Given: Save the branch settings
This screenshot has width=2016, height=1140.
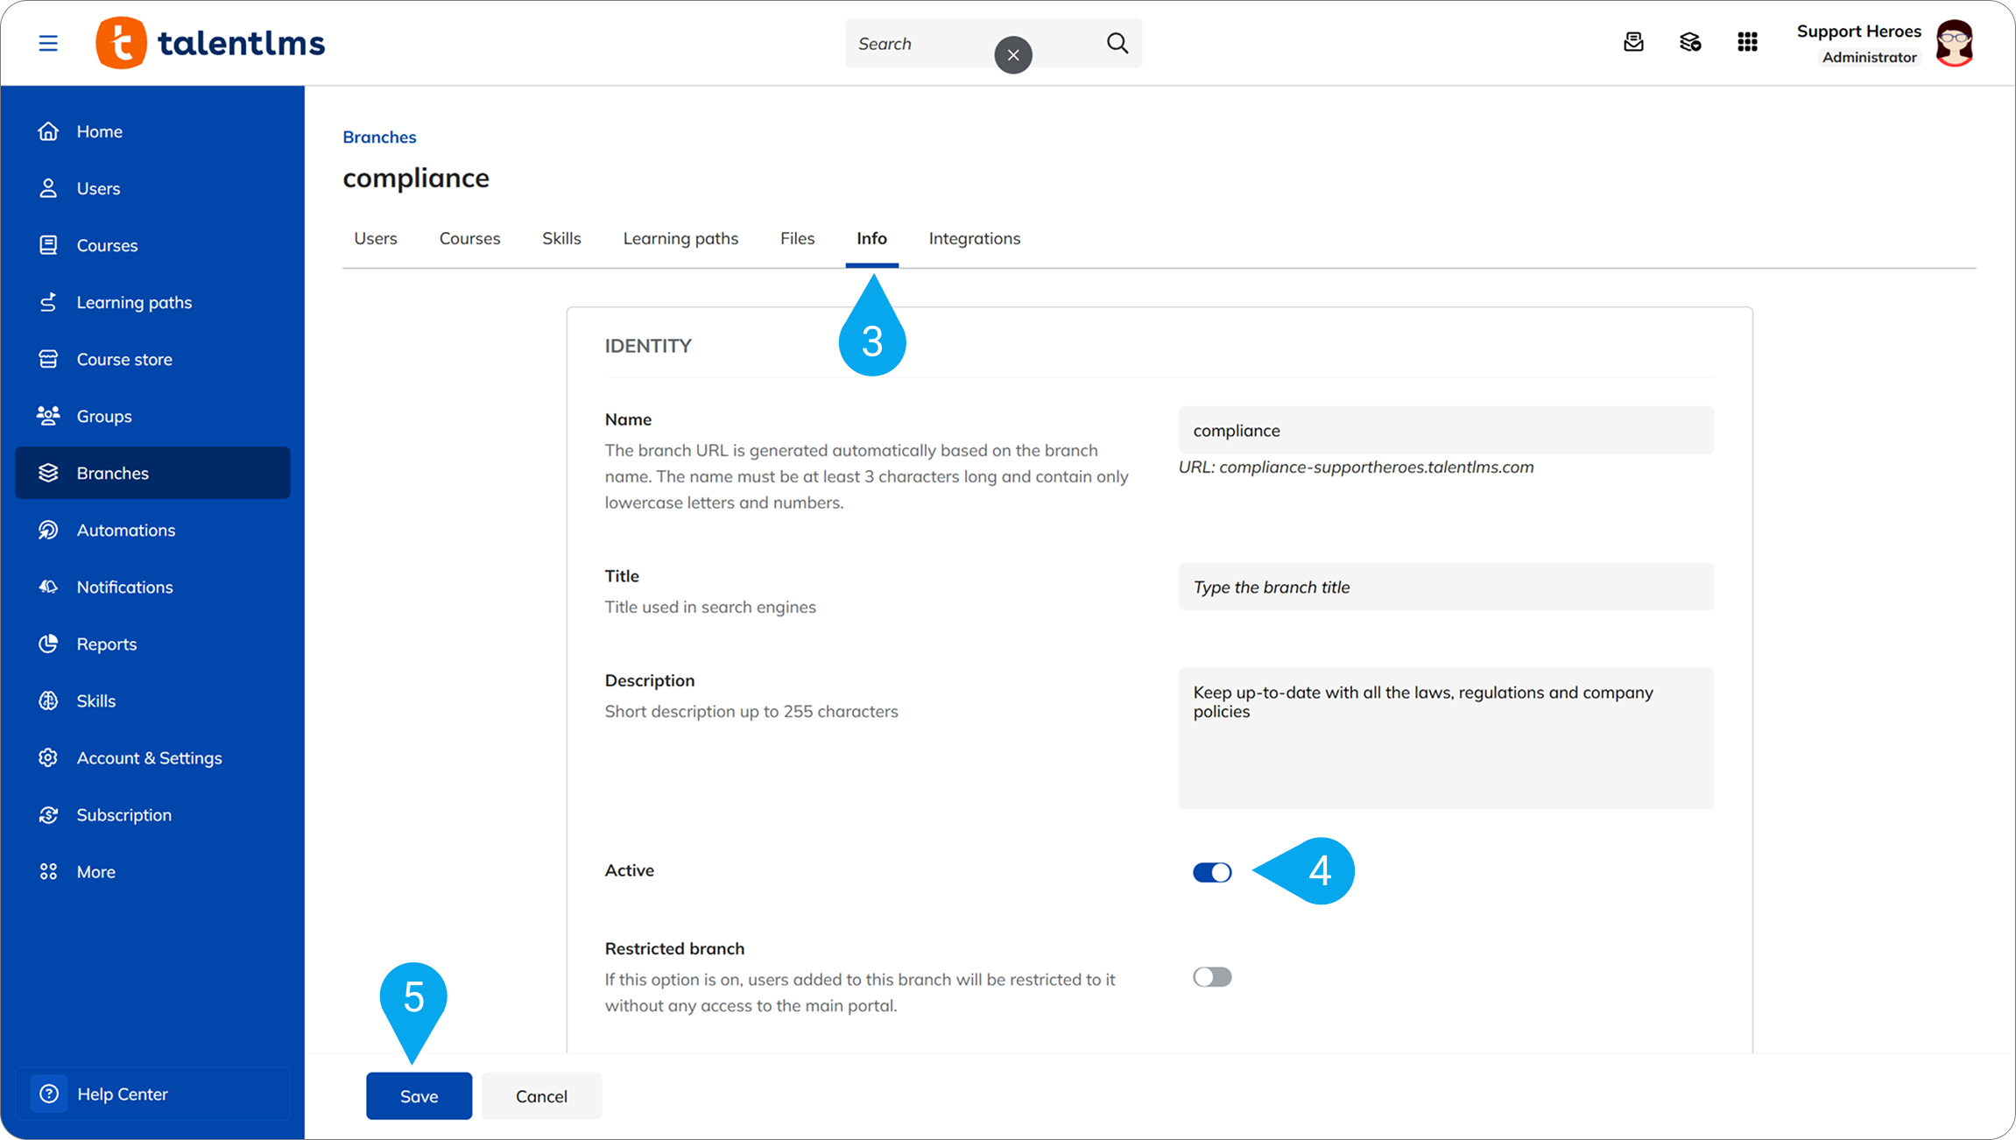Looking at the screenshot, I should coord(419,1096).
